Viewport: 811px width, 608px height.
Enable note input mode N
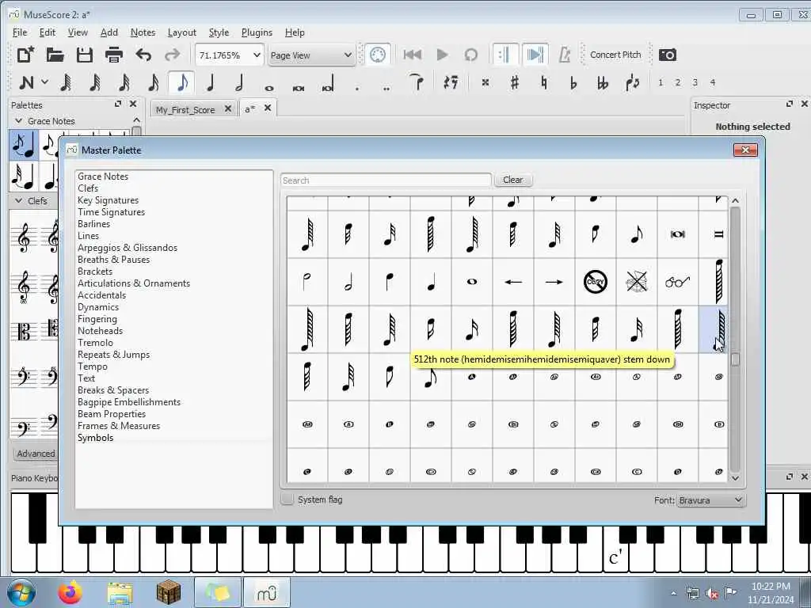[x=26, y=82]
